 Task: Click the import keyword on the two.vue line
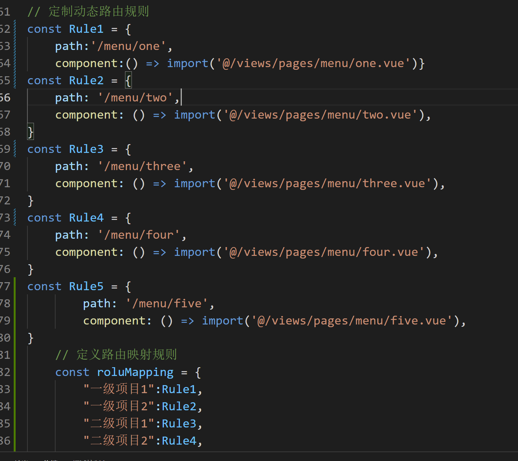tap(195, 115)
